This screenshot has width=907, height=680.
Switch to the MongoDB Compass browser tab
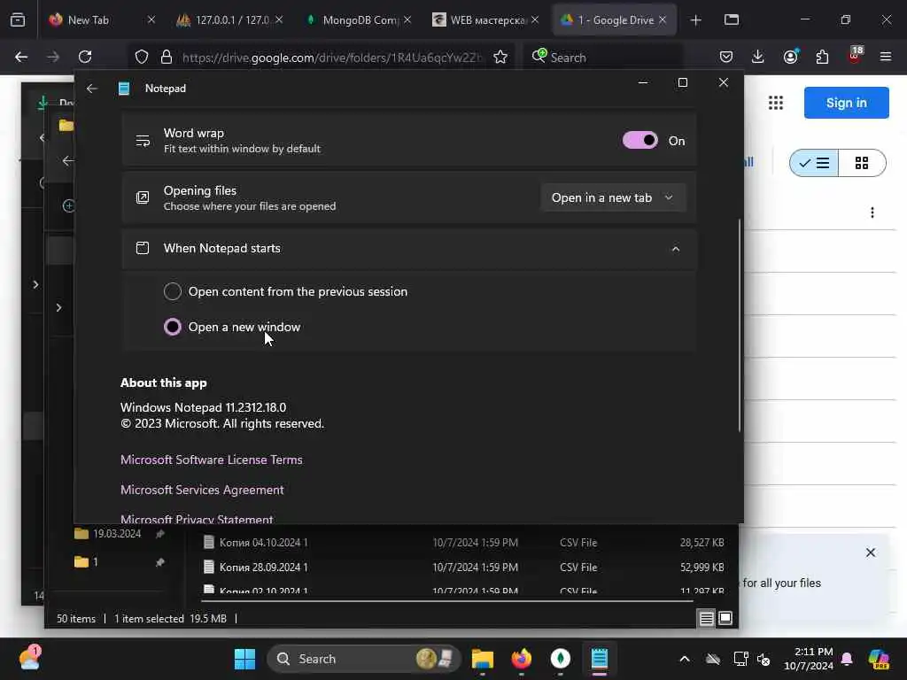[359, 19]
